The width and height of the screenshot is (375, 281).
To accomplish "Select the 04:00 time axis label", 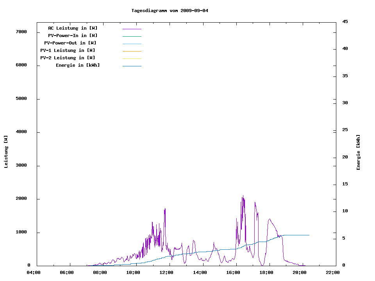I will [x=33, y=272].
